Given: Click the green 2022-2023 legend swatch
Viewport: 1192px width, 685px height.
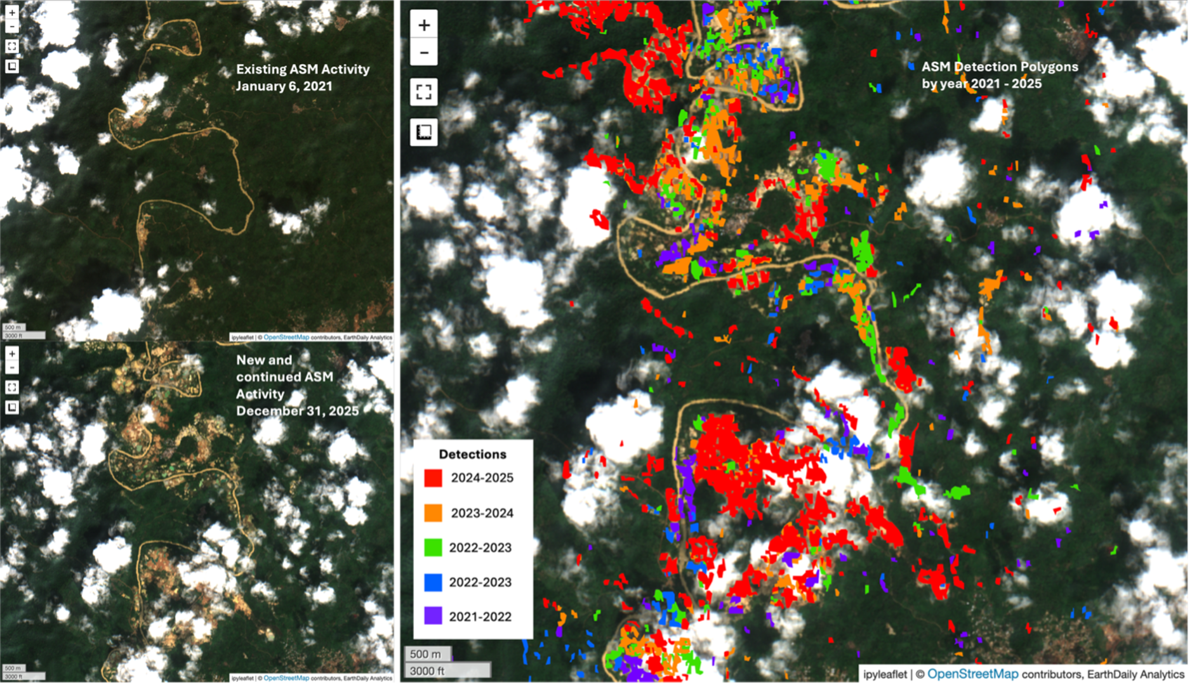Looking at the screenshot, I should [433, 547].
